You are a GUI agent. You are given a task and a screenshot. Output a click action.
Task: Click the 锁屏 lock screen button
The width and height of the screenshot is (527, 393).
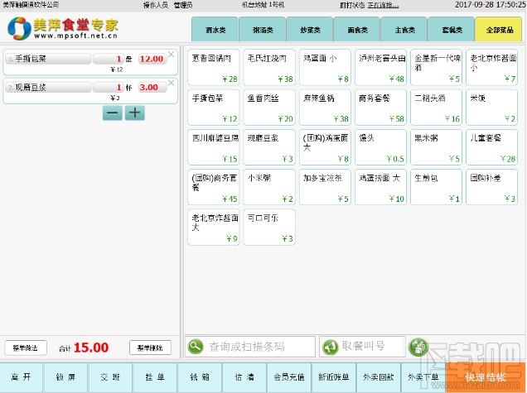(x=65, y=377)
